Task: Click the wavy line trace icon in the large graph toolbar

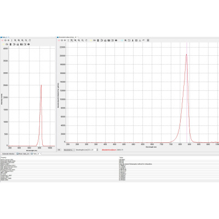Action: pos(143,41)
